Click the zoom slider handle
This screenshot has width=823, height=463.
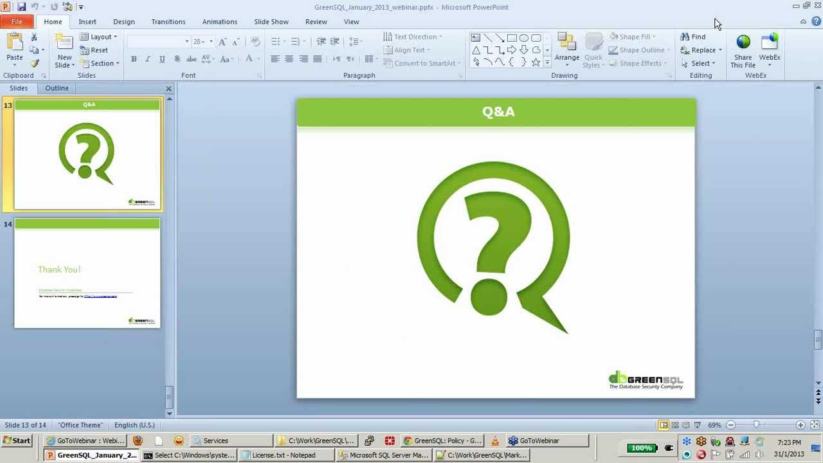(757, 425)
